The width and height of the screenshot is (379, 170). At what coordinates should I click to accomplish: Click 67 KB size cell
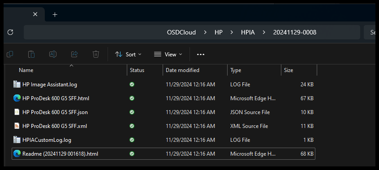[307, 98]
